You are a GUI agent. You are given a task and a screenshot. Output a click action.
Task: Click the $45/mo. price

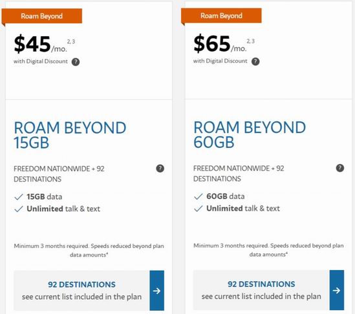pos(41,44)
